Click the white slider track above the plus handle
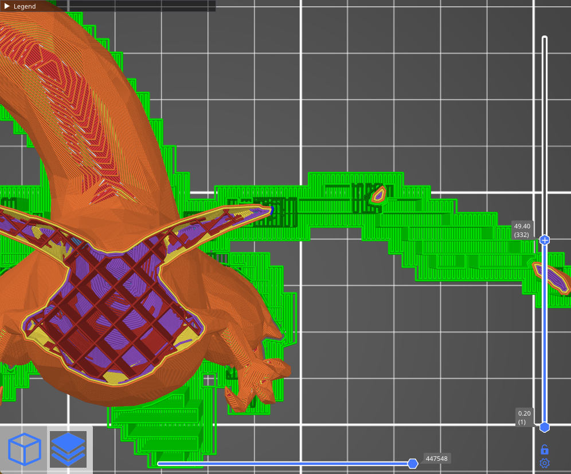 tap(545, 137)
